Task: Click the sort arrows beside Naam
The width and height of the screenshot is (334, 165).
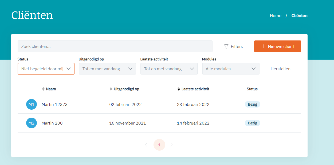Action: (x=43, y=89)
